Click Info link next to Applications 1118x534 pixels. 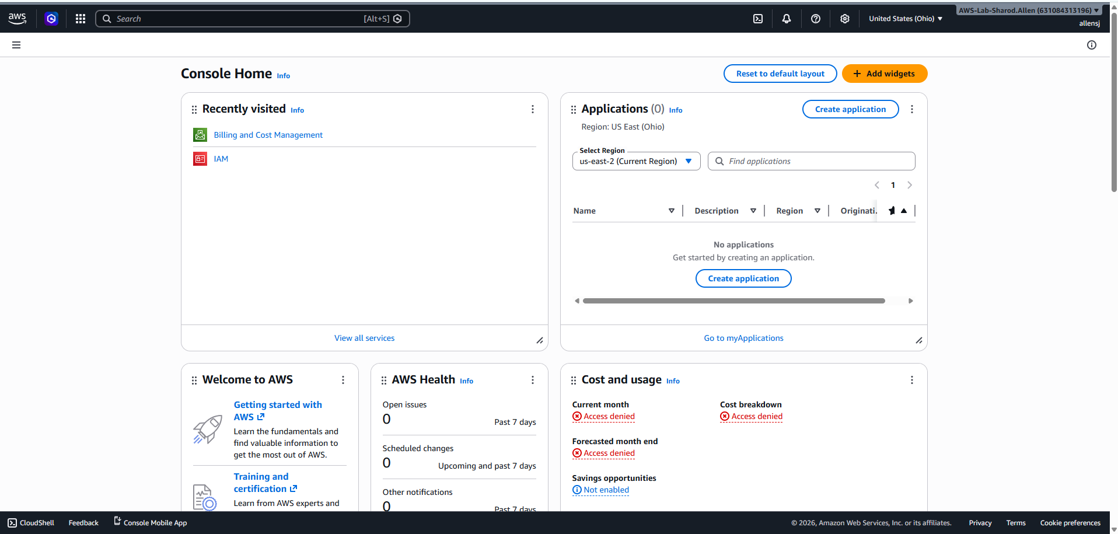[676, 110]
